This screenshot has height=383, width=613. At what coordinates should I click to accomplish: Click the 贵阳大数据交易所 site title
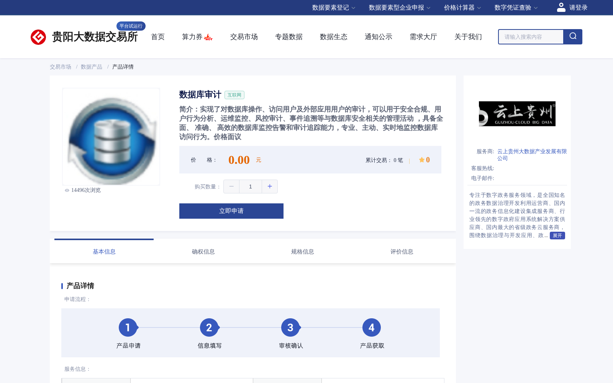coord(95,37)
